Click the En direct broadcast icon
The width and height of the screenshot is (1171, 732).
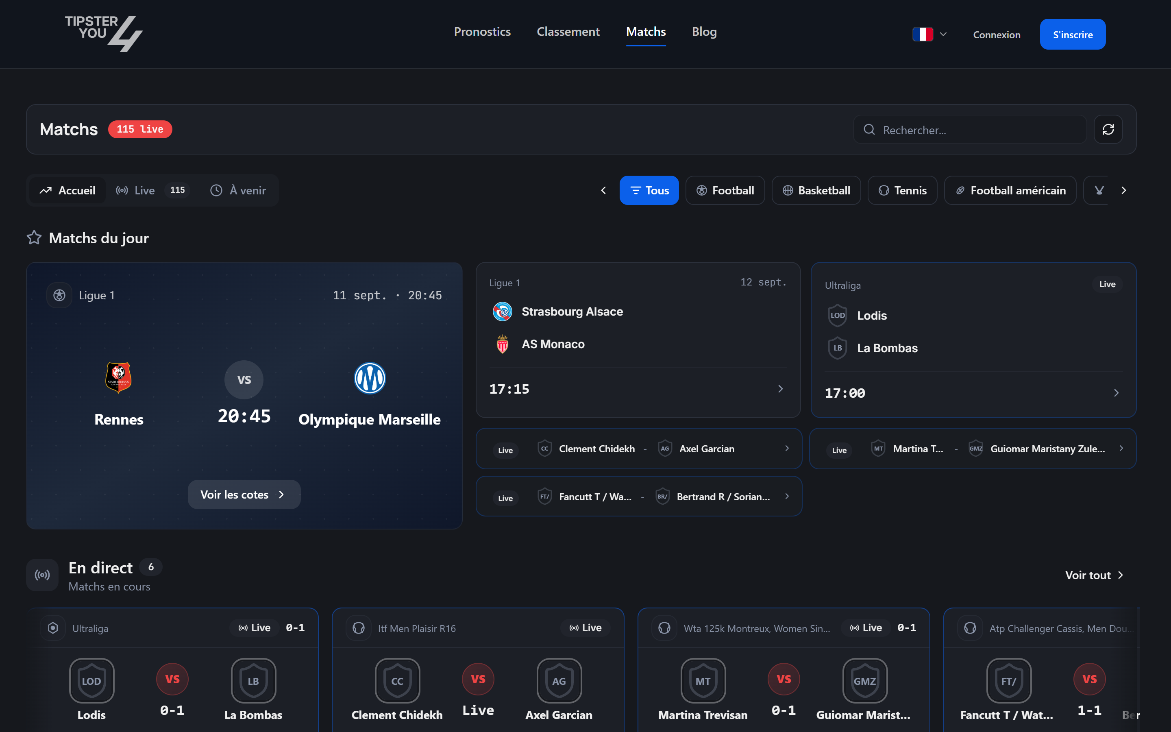[42, 575]
